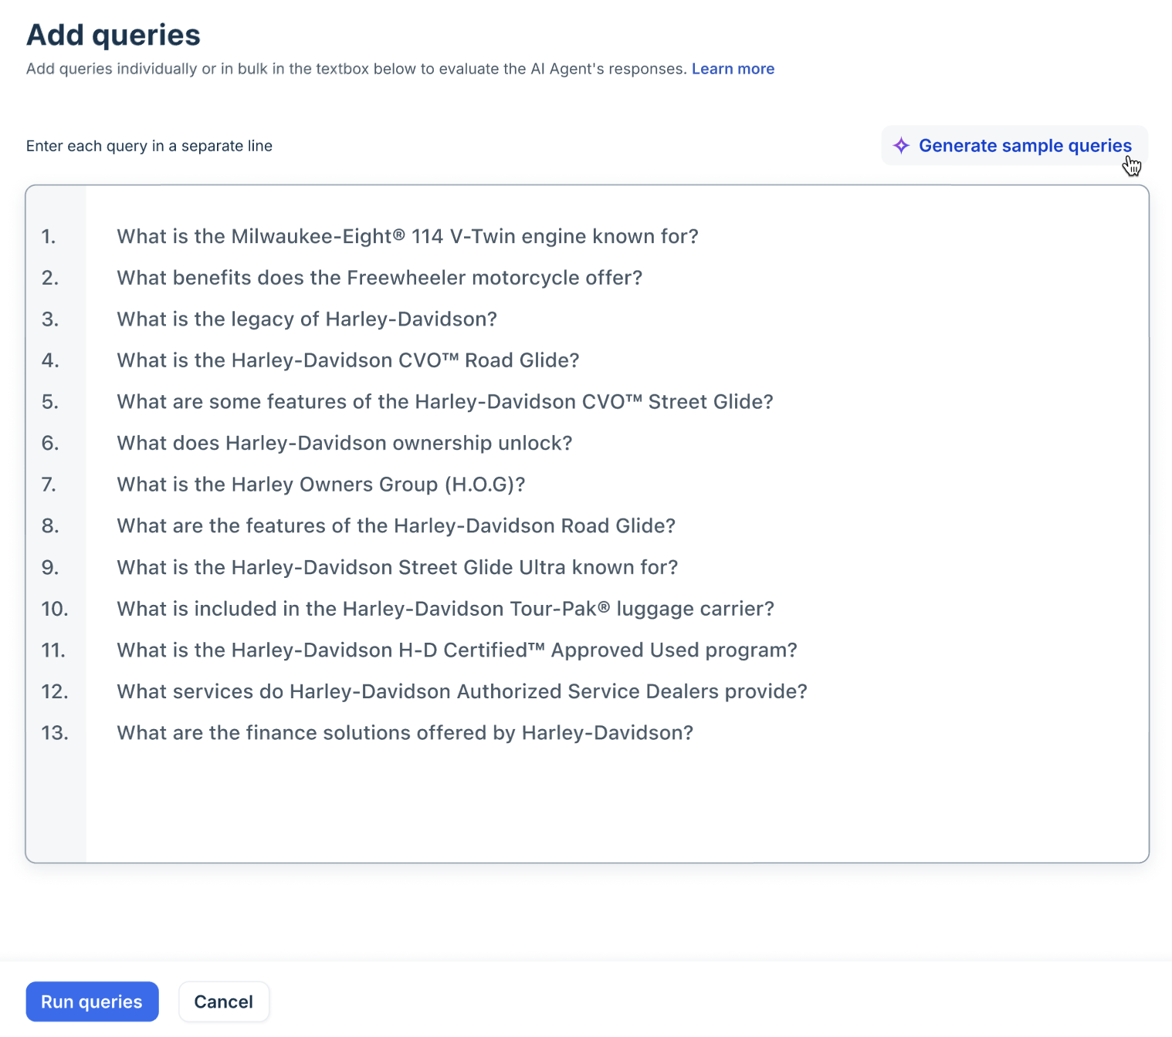
Task: Select 'What is the Harley-Davidson CVO™ Road Glide?'
Action: [347, 360]
